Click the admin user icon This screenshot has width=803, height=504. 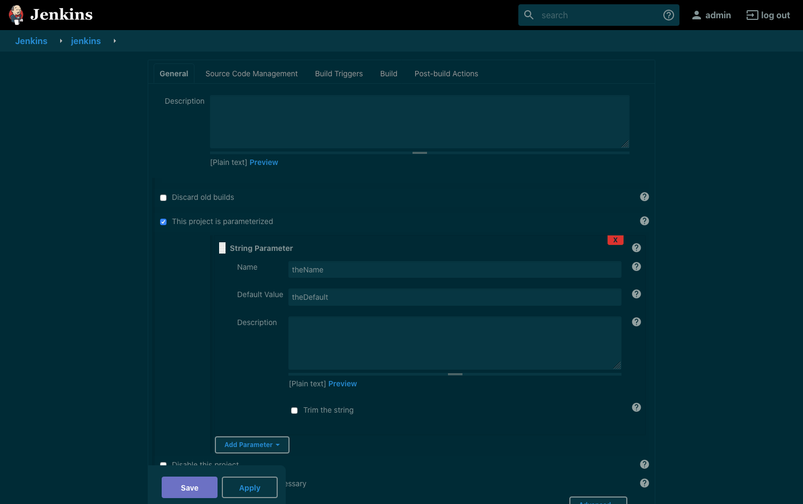tap(697, 15)
